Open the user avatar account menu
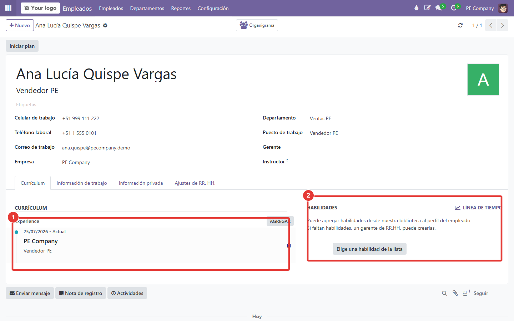514x321 pixels. [x=503, y=8]
